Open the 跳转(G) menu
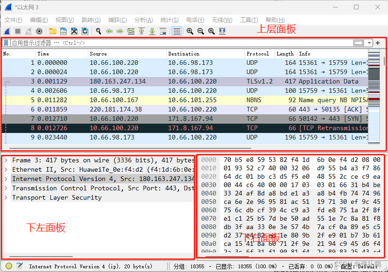Screen dimensions: 388x272 (x=91, y=20)
